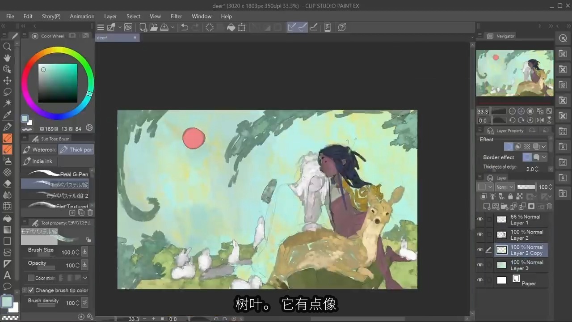The height and width of the screenshot is (322, 572).
Task: Open Effect options dropdown in Layer Property
Action: tap(544, 146)
